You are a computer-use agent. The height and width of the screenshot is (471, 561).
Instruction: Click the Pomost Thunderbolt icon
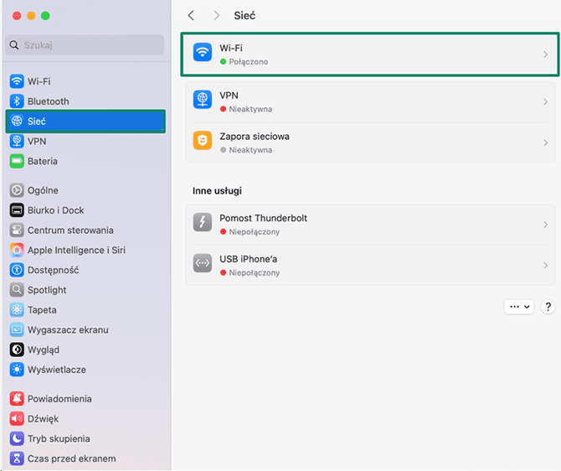point(203,224)
